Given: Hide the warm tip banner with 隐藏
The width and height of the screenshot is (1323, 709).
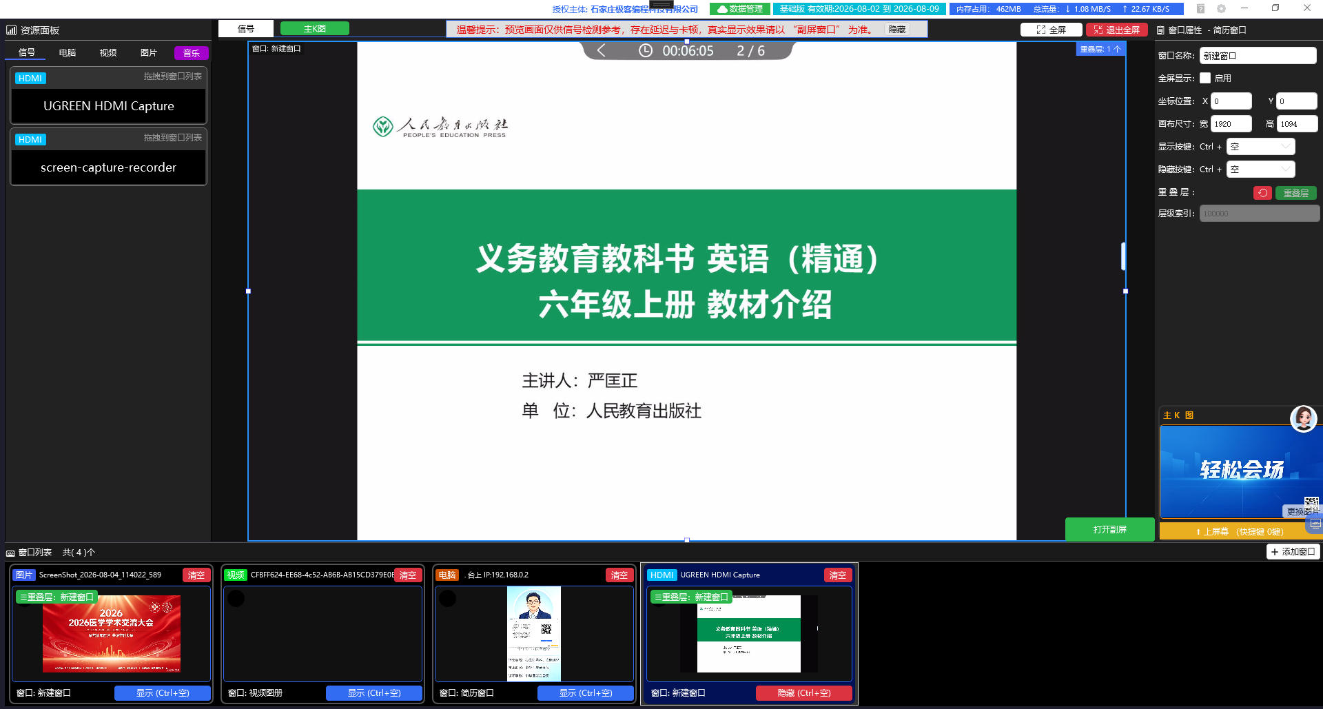Looking at the screenshot, I should [x=897, y=30].
